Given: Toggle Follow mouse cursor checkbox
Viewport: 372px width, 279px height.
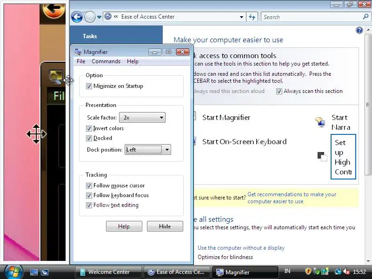Looking at the screenshot, I should pyautogui.click(x=89, y=186).
